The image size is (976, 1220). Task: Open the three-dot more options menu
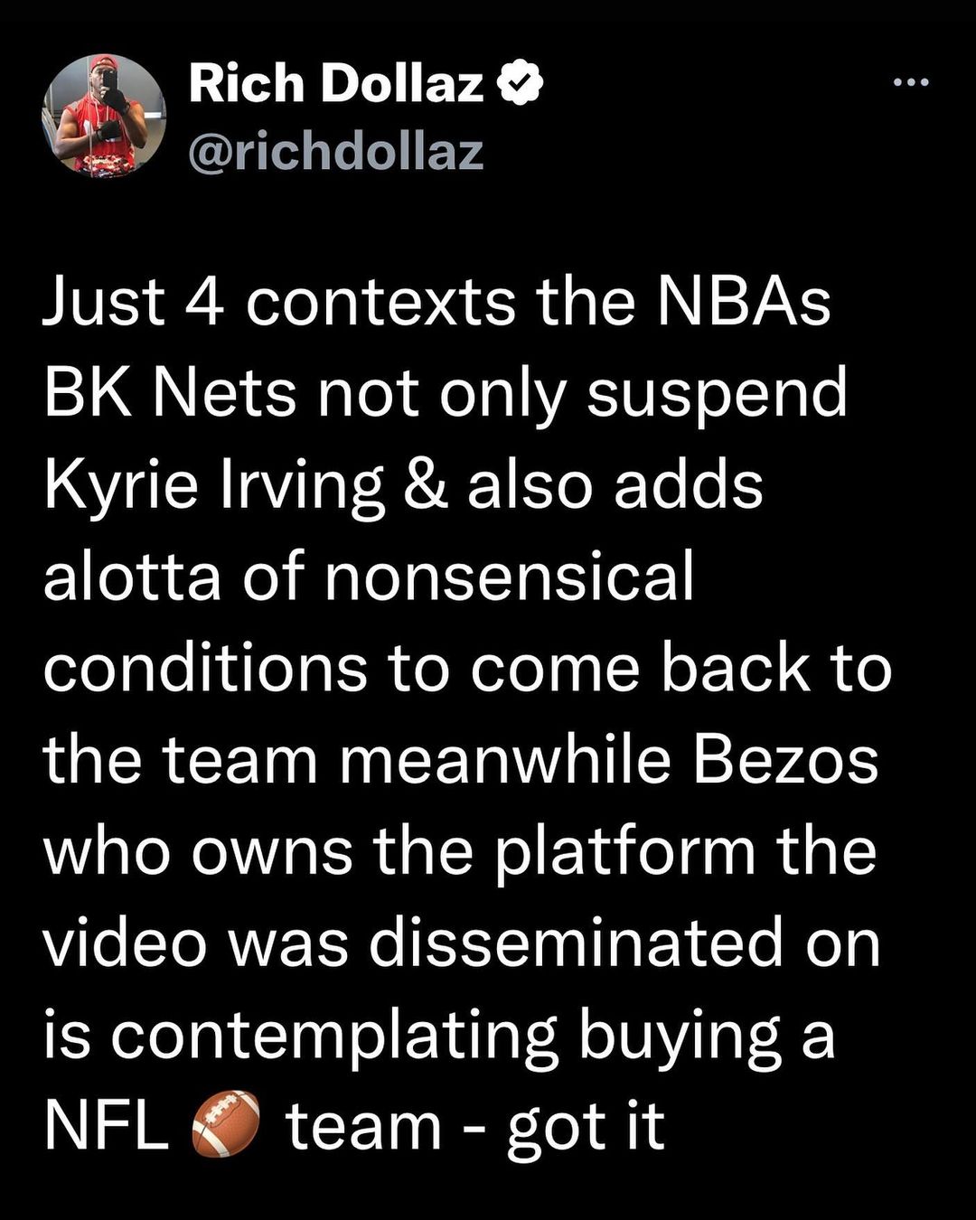point(910,83)
